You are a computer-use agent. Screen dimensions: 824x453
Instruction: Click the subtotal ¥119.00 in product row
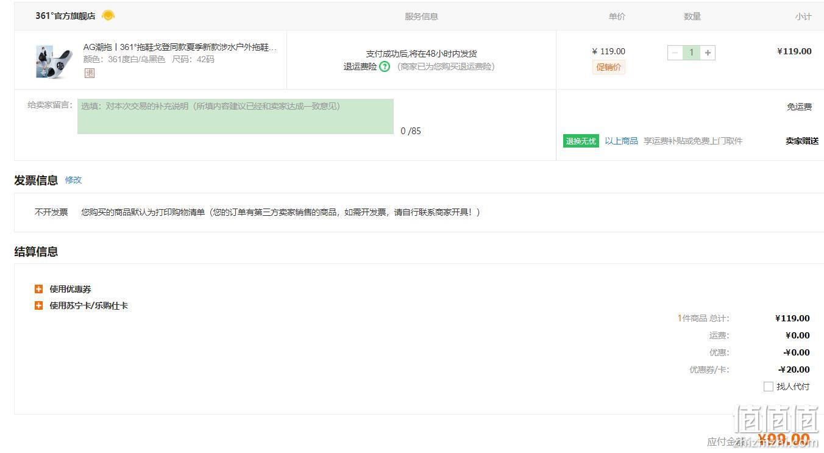click(x=794, y=51)
